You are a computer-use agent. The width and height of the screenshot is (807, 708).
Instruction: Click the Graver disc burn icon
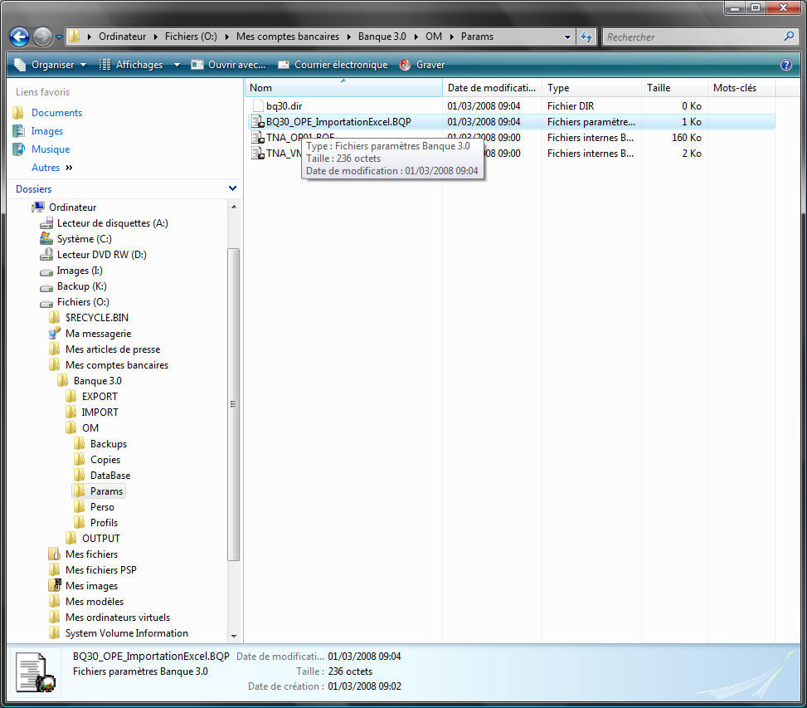click(406, 65)
